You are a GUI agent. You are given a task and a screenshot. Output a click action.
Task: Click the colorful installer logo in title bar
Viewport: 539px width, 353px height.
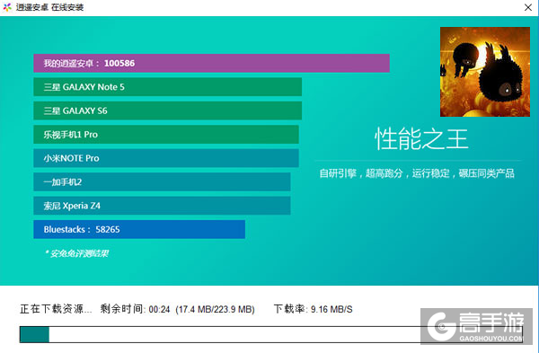7,7
